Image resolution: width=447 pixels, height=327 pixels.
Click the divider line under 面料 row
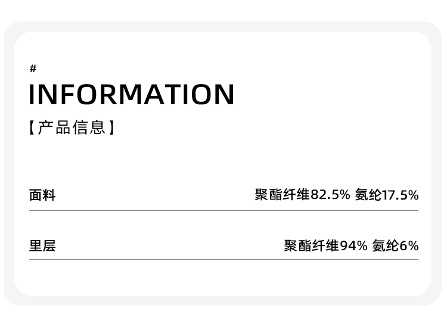[223, 210]
